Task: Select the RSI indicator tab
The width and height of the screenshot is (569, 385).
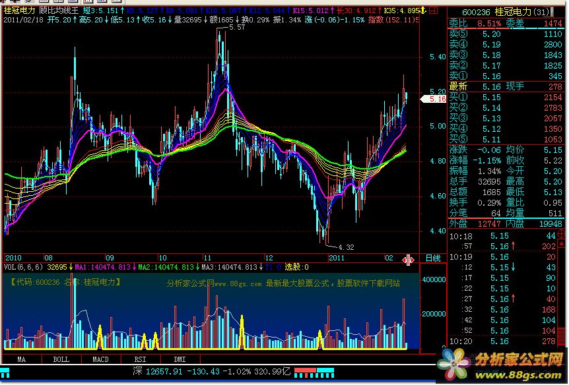Action: (x=140, y=359)
